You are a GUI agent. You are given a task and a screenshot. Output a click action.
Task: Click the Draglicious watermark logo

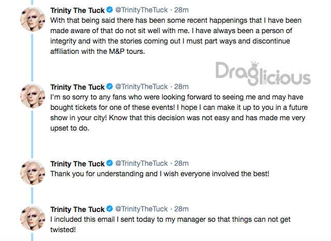[263, 74]
